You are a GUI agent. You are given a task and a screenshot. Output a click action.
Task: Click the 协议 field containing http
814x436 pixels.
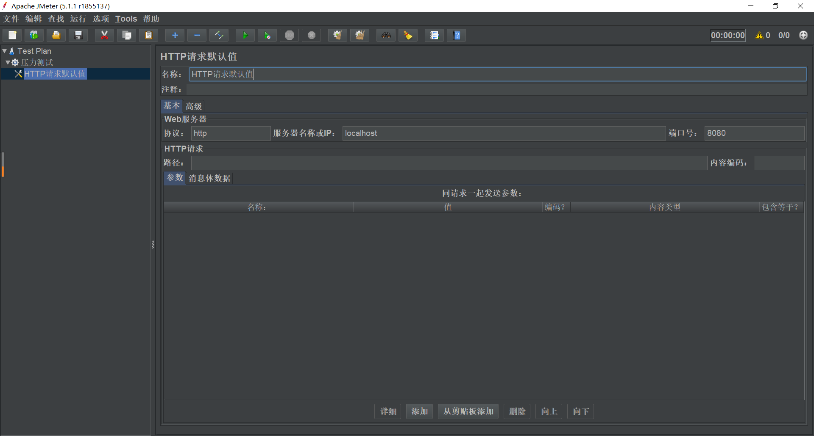coord(231,133)
